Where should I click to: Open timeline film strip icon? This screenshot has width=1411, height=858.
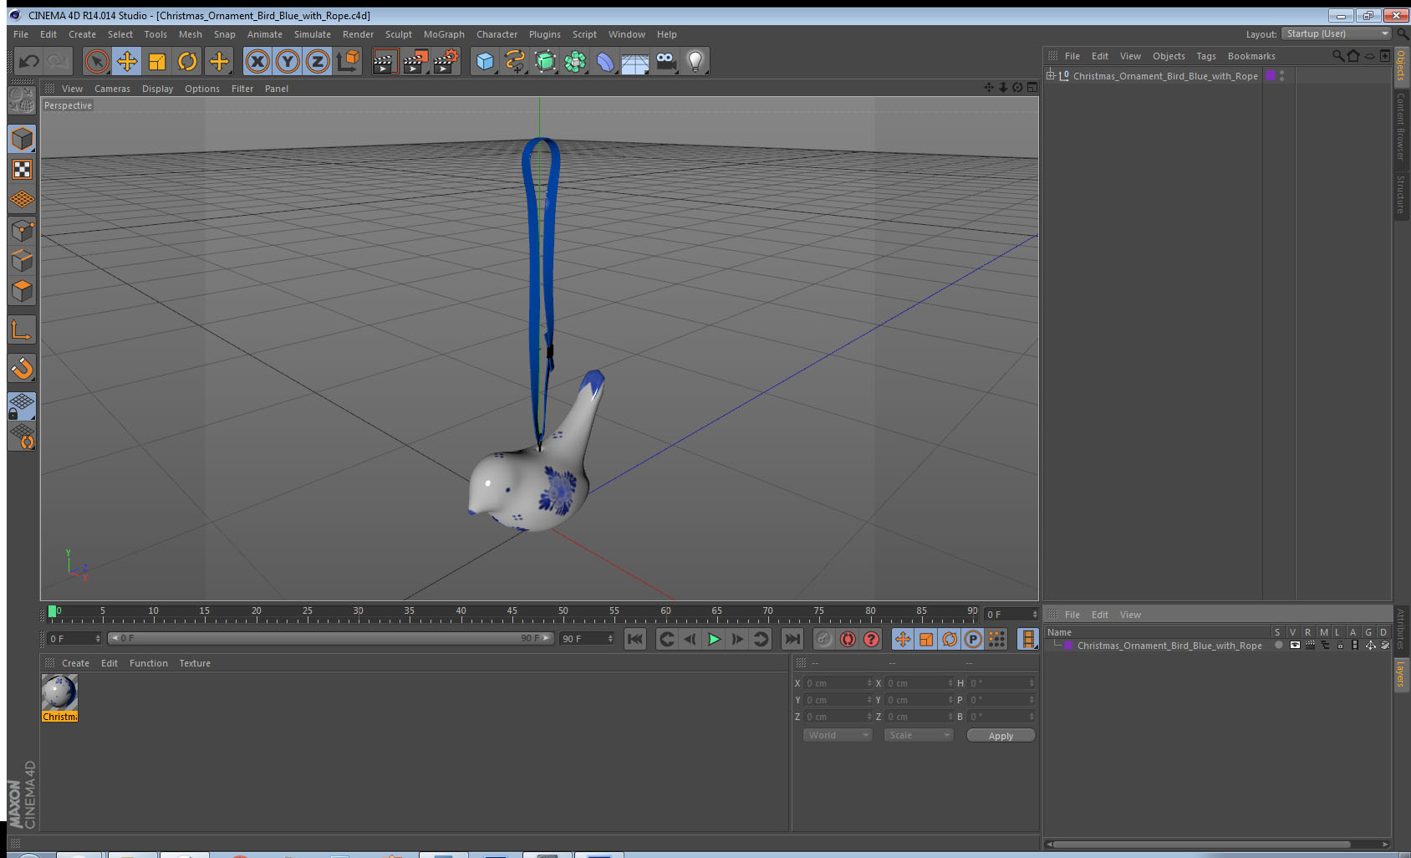pos(1028,639)
